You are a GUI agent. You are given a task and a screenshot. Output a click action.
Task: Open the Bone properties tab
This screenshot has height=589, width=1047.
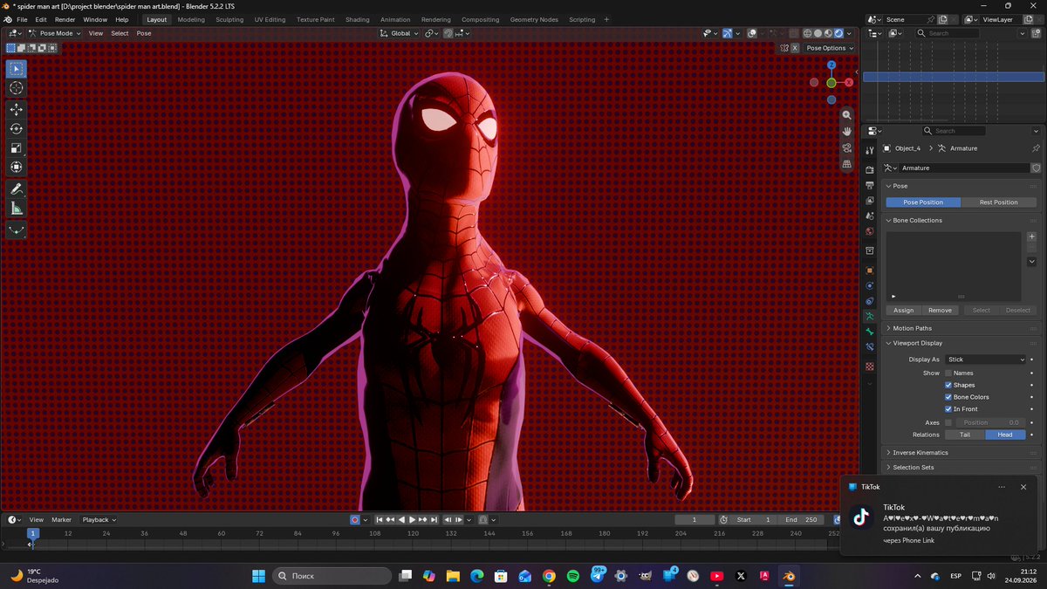[869, 332]
